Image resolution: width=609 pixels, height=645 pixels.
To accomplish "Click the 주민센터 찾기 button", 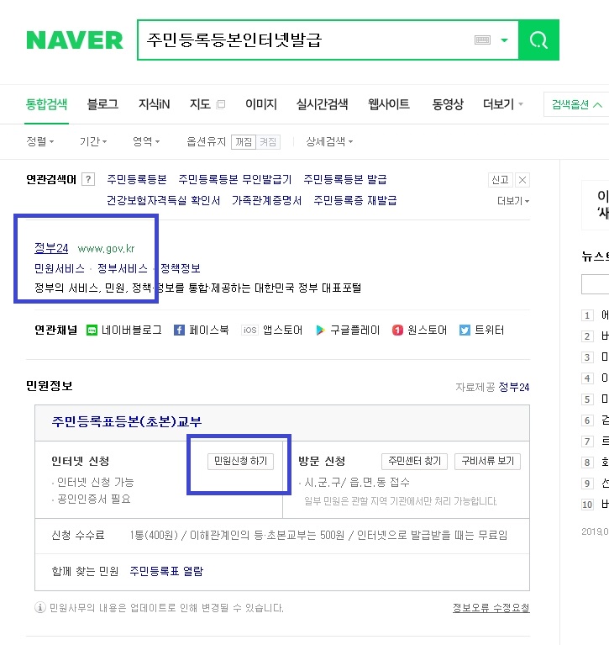I will pyautogui.click(x=415, y=461).
